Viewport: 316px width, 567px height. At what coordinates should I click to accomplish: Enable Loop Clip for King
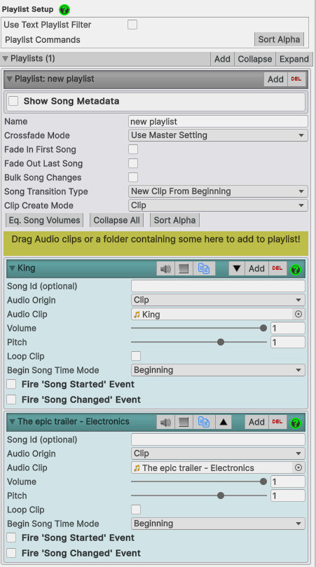(x=136, y=356)
